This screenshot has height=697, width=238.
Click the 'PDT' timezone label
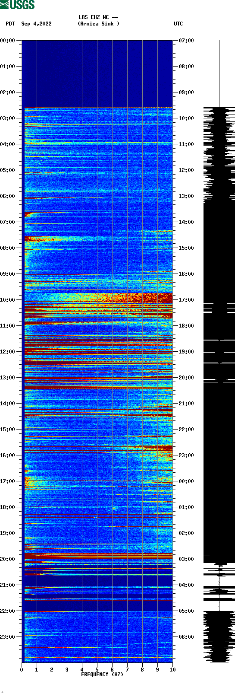pyautogui.click(x=10, y=24)
